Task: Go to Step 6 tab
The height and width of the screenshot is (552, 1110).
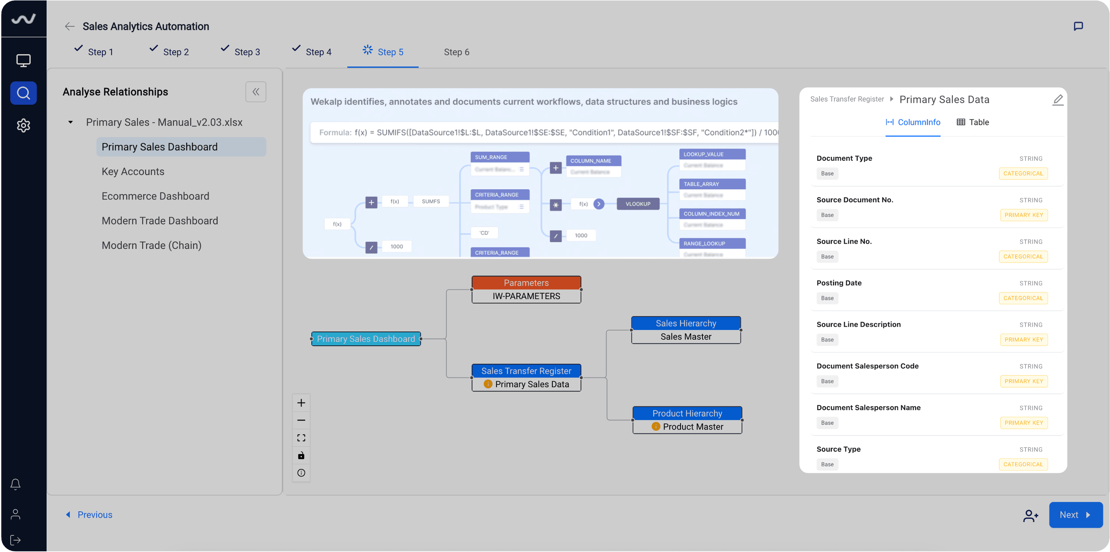Action: click(x=456, y=52)
